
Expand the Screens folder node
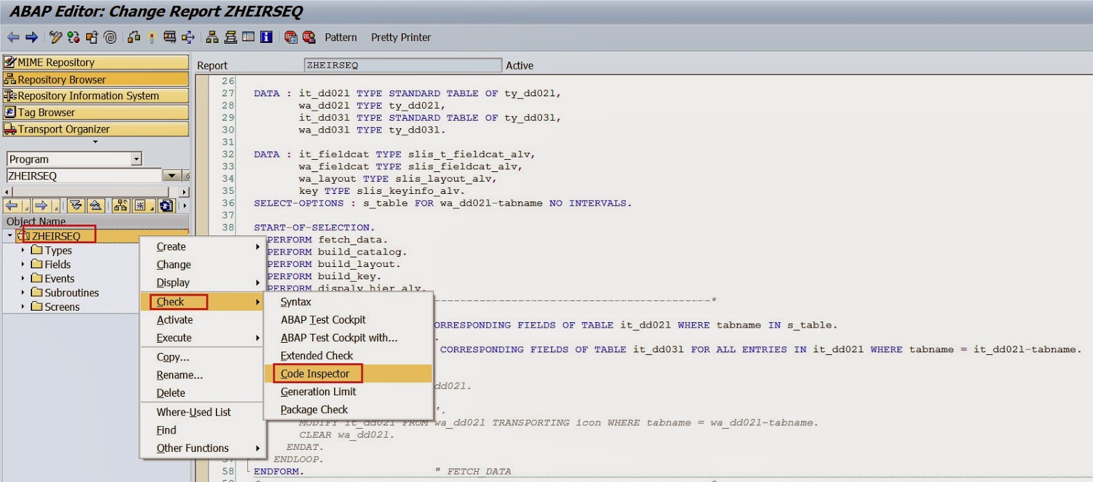tap(23, 307)
